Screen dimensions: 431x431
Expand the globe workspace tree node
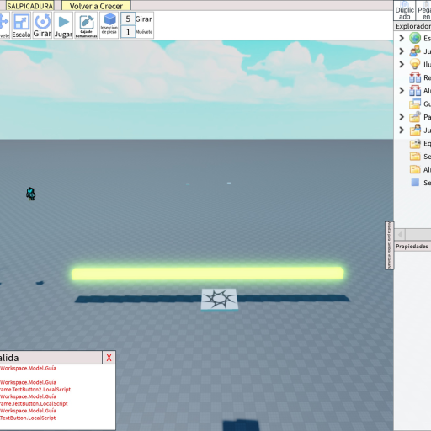point(402,38)
